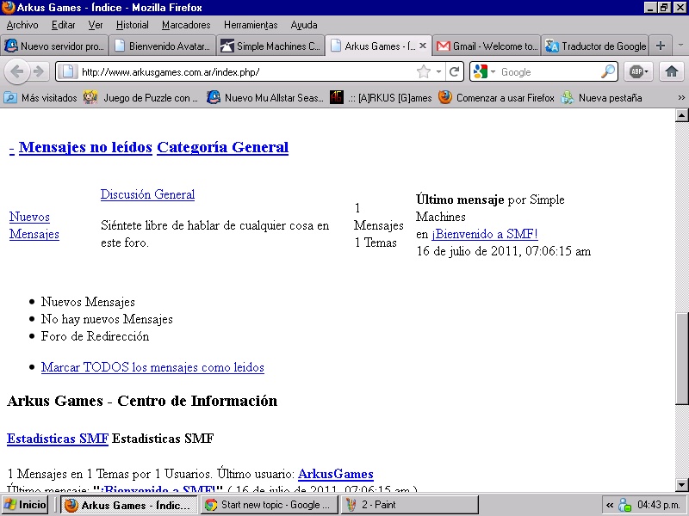Open the [A]RKUS [G]ames bookmark

click(381, 98)
